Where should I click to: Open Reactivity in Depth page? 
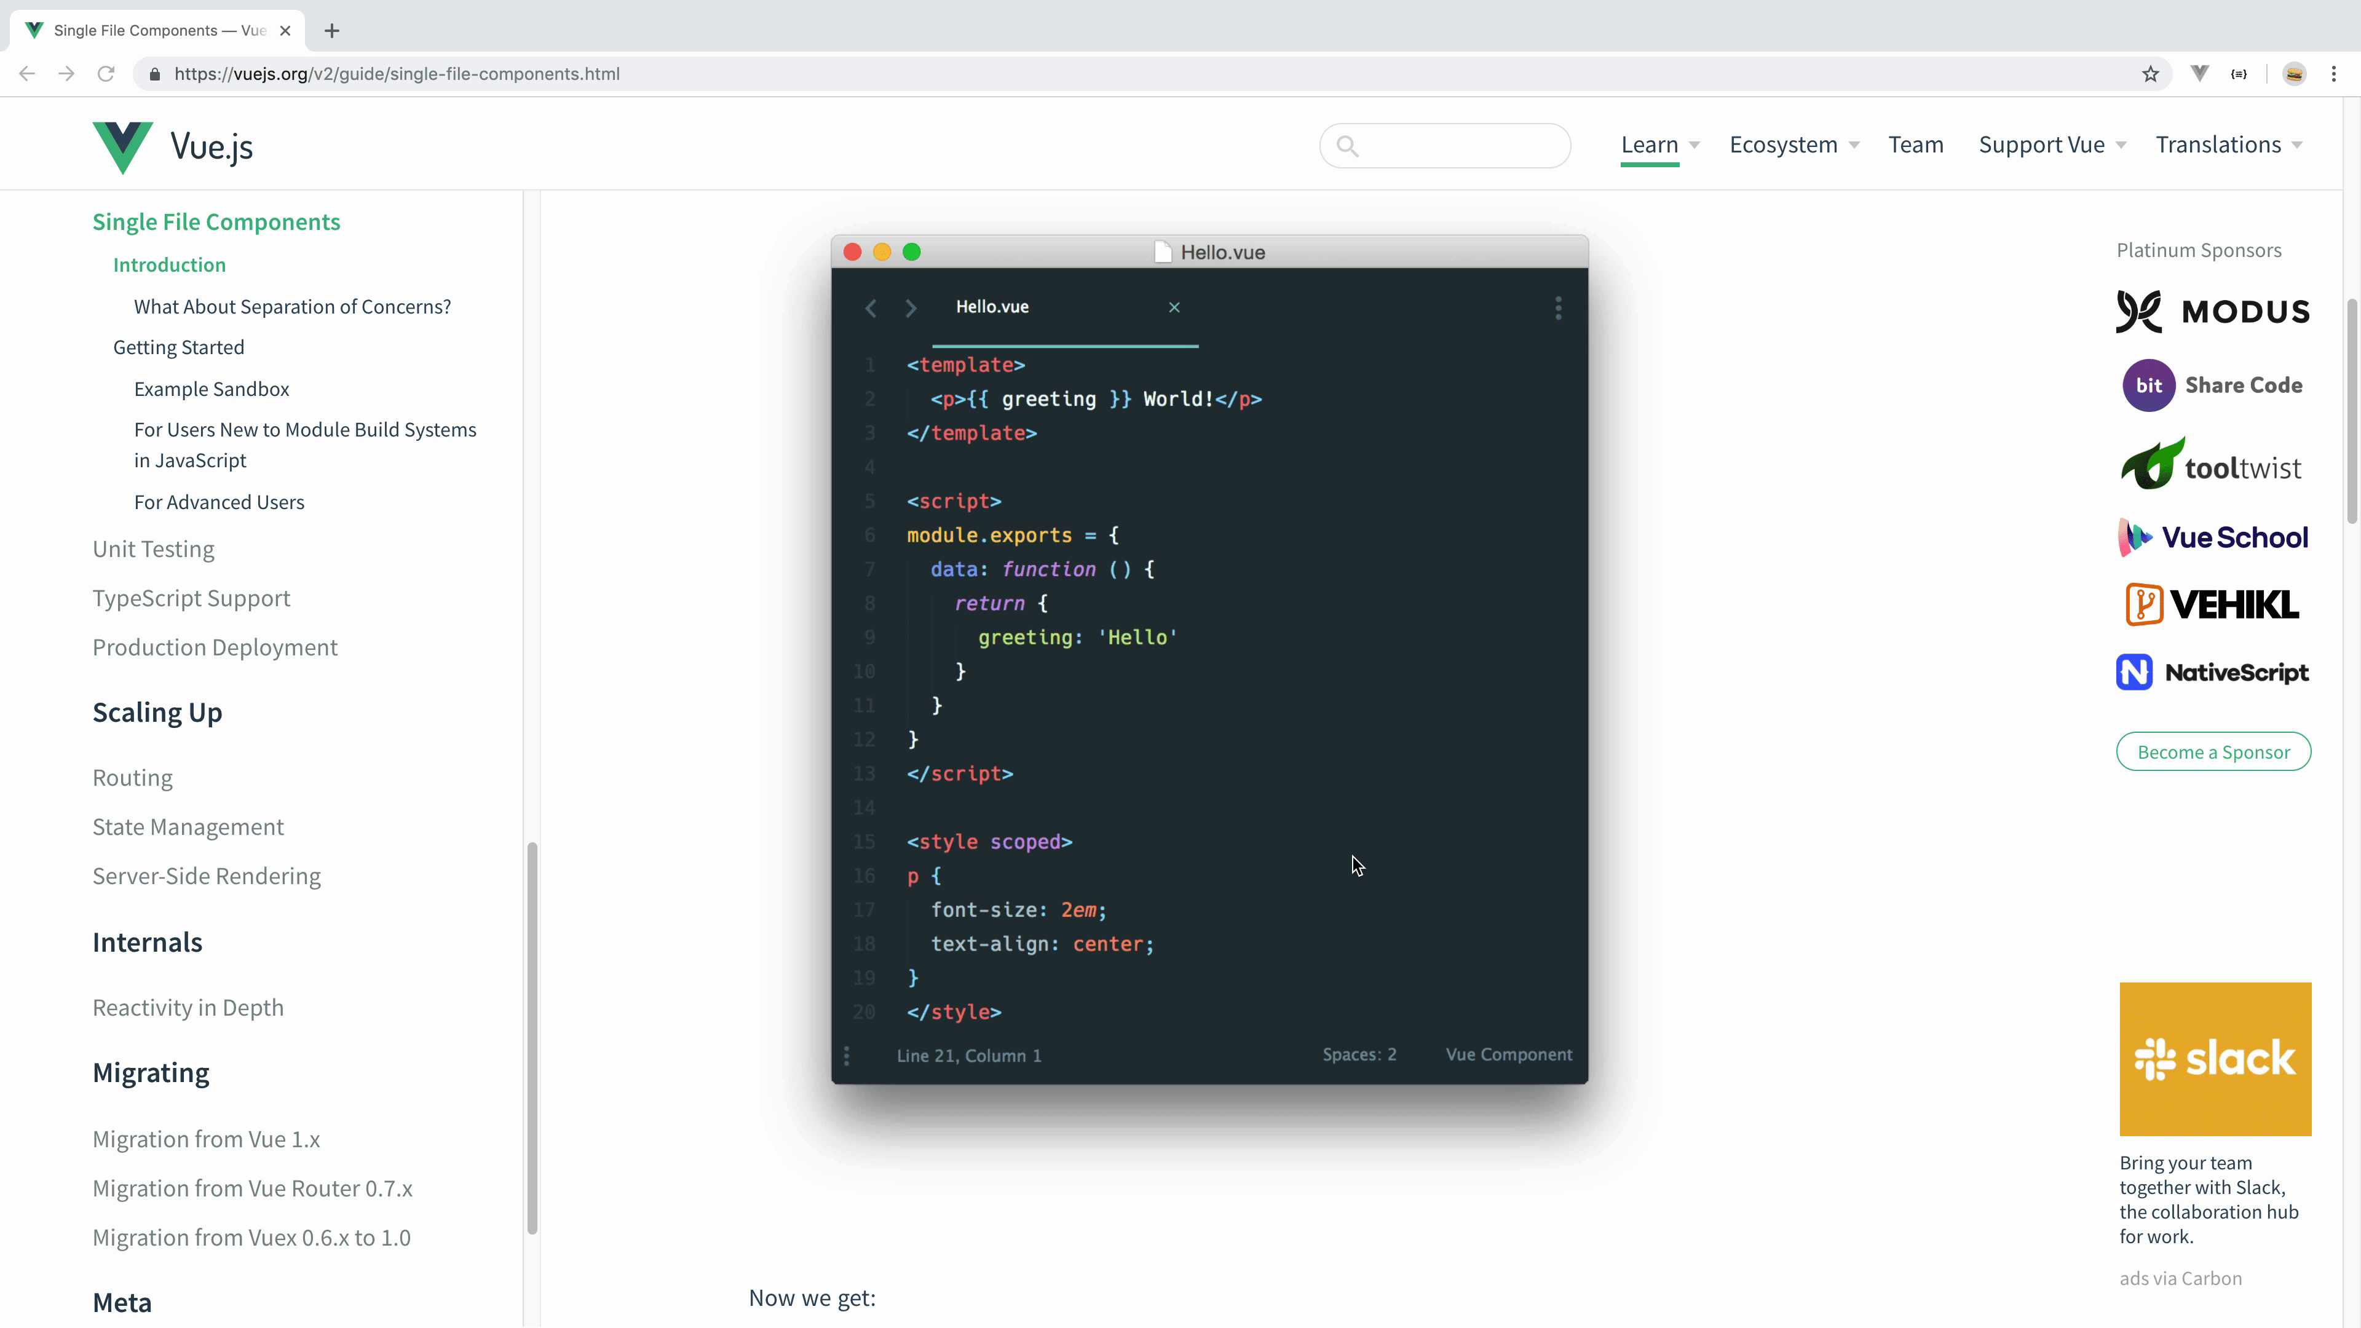188,1007
